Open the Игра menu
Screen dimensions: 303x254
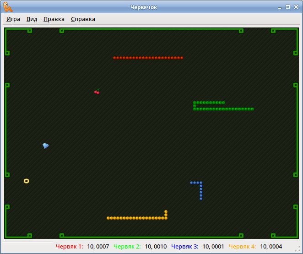[x=13, y=19]
